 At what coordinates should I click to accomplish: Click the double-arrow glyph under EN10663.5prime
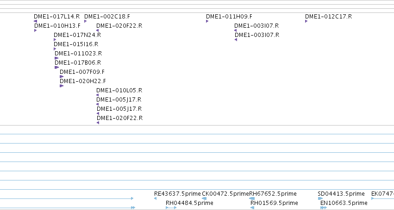coord(324,208)
